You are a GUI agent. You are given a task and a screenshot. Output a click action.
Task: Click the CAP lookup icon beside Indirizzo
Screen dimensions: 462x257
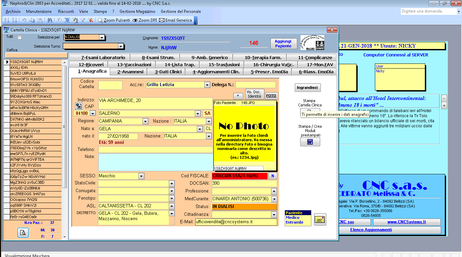click(x=79, y=106)
